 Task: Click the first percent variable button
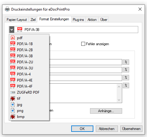pyautogui.click(x=126, y=62)
